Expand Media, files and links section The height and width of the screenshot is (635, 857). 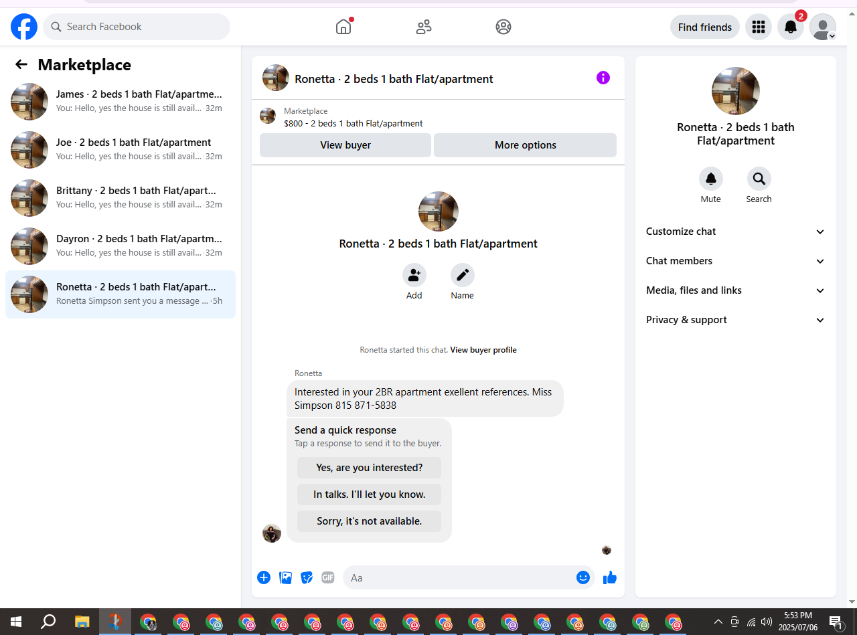click(736, 290)
